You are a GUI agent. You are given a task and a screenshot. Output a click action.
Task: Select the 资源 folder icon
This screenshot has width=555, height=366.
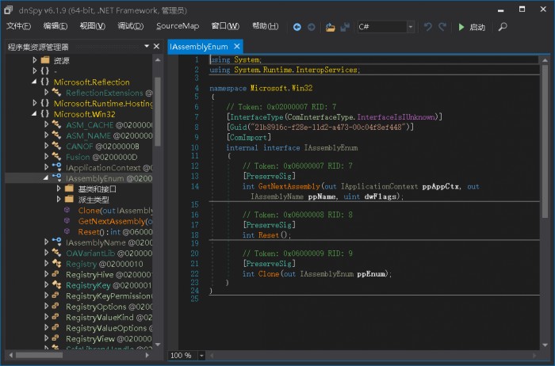pyautogui.click(x=45, y=60)
